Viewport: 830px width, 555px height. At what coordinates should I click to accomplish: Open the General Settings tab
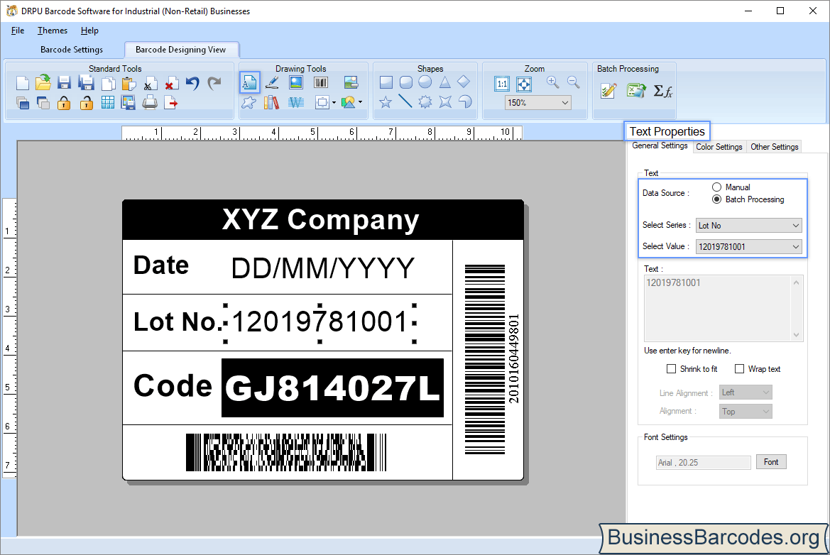660,145
